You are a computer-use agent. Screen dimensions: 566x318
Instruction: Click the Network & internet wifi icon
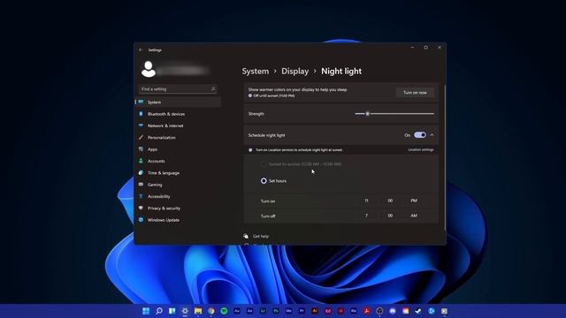[x=141, y=125]
